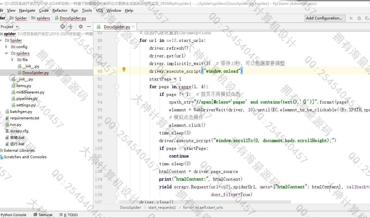Select items.py in the project tree
Viewport: 370px width, 218px height.
[x=24, y=86]
